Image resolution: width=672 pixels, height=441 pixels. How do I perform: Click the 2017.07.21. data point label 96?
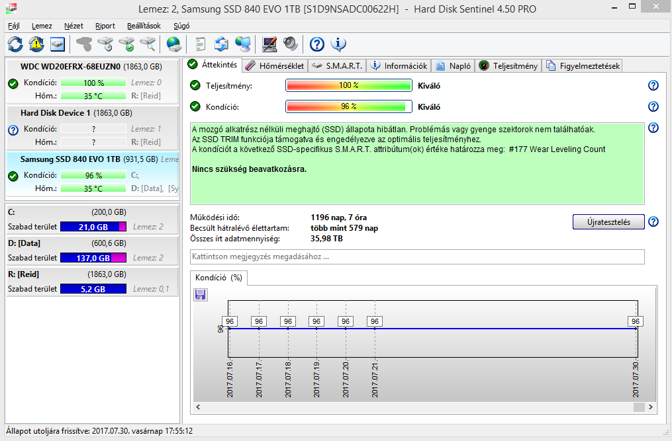(375, 321)
